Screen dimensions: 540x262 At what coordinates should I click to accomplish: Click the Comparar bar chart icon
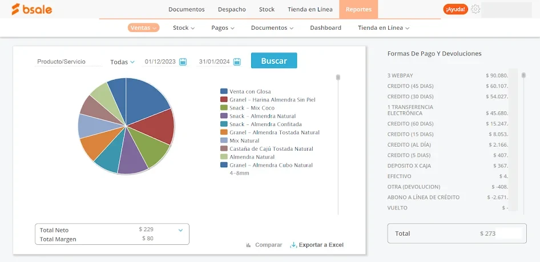click(x=248, y=245)
